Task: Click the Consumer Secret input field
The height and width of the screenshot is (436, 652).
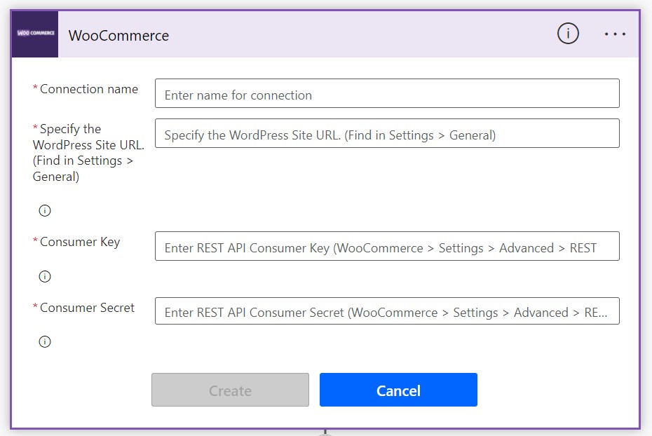Action: coord(387,311)
